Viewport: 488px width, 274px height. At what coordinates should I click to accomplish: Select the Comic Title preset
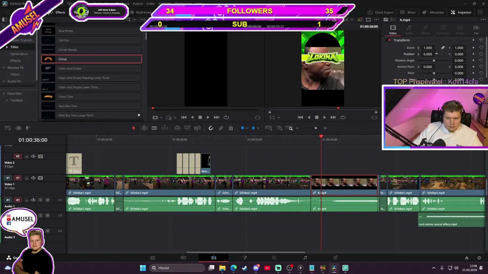click(x=91, y=97)
